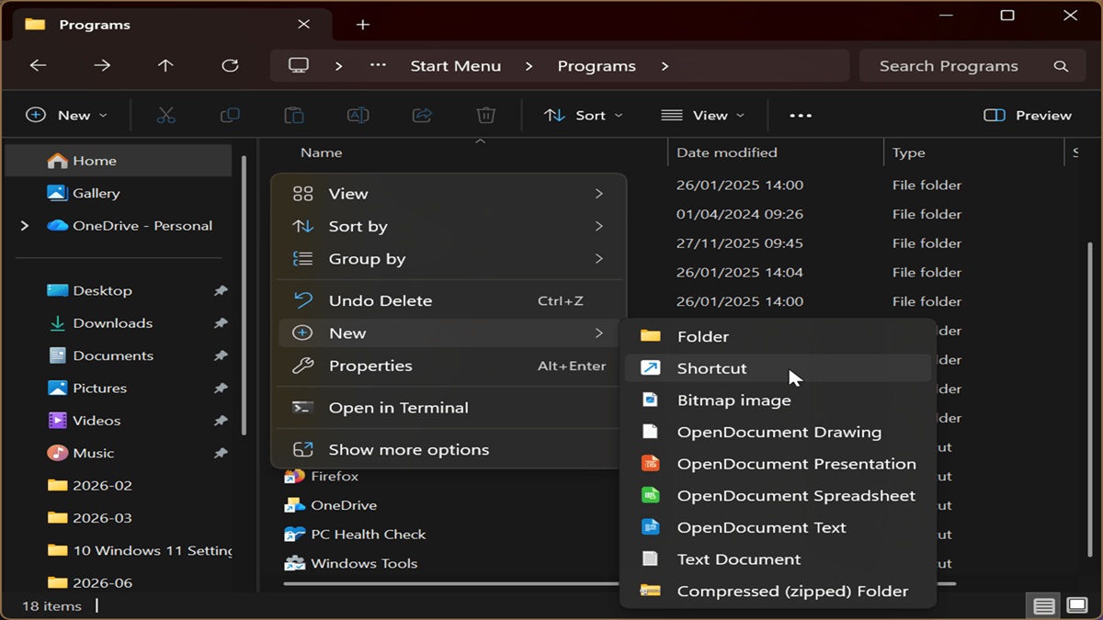Select Show more options
The width and height of the screenshot is (1103, 620).
point(449,450)
